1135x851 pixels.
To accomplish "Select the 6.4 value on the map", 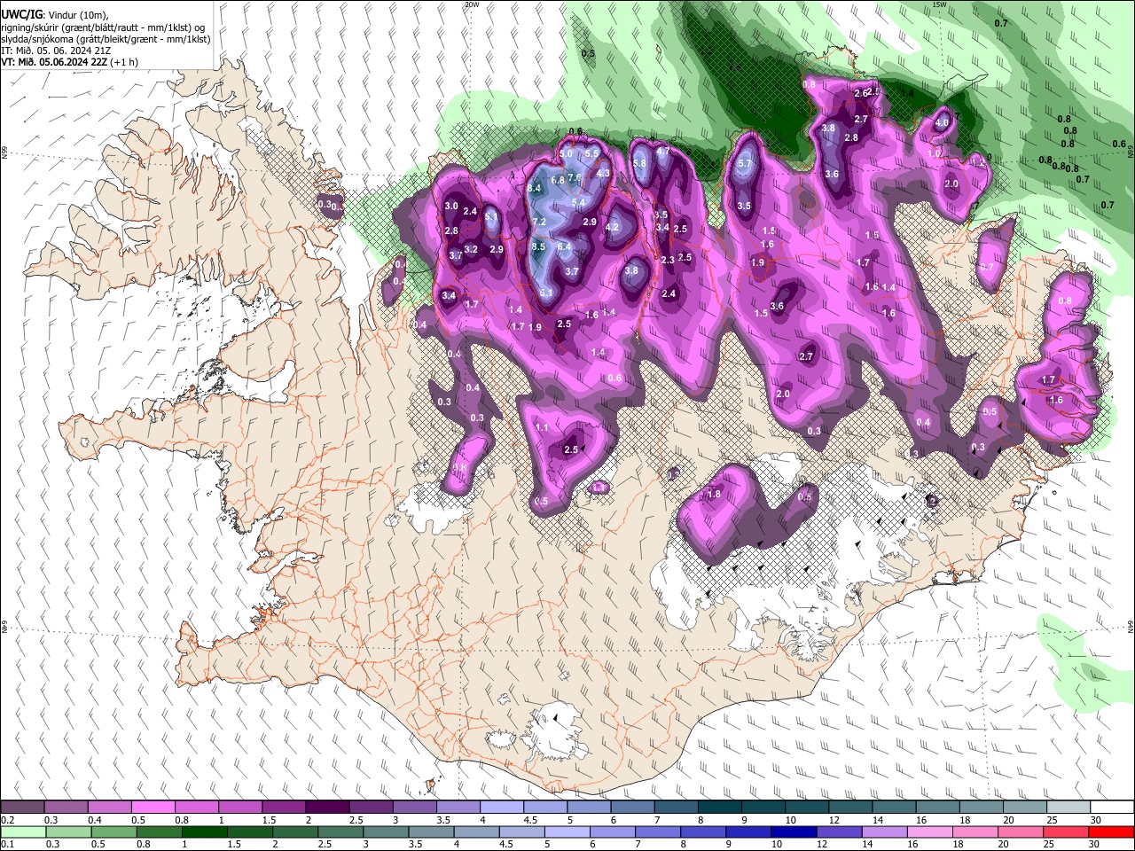I will [565, 246].
